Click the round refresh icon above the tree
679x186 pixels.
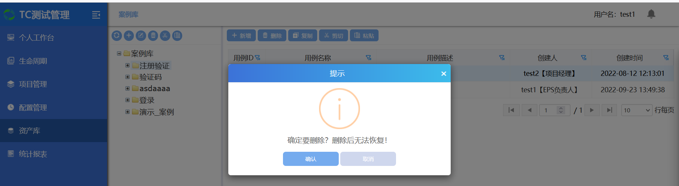tap(117, 36)
